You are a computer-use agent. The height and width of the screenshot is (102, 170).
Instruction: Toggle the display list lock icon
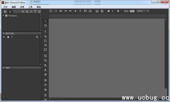8,37
